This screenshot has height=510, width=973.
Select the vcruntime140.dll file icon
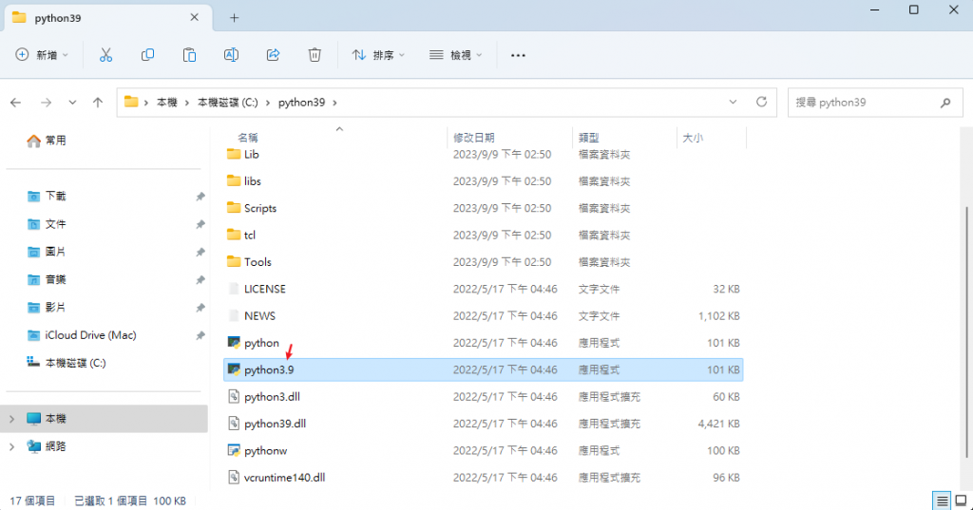tap(234, 477)
